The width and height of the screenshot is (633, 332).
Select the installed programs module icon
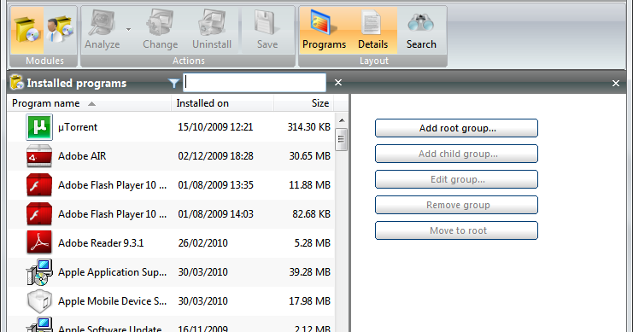(27, 30)
